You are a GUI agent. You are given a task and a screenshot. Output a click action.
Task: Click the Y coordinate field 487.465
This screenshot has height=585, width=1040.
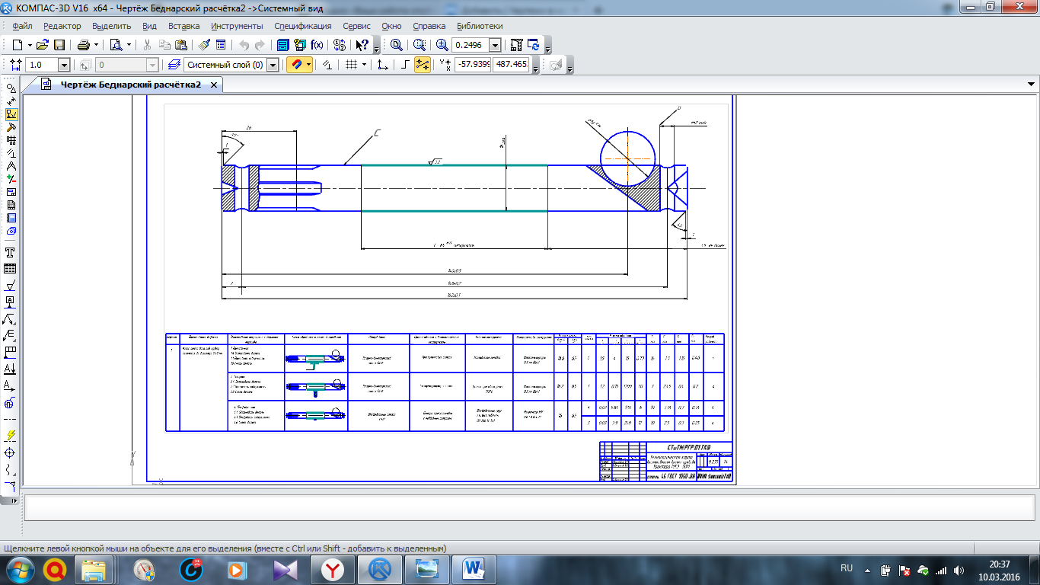click(512, 65)
